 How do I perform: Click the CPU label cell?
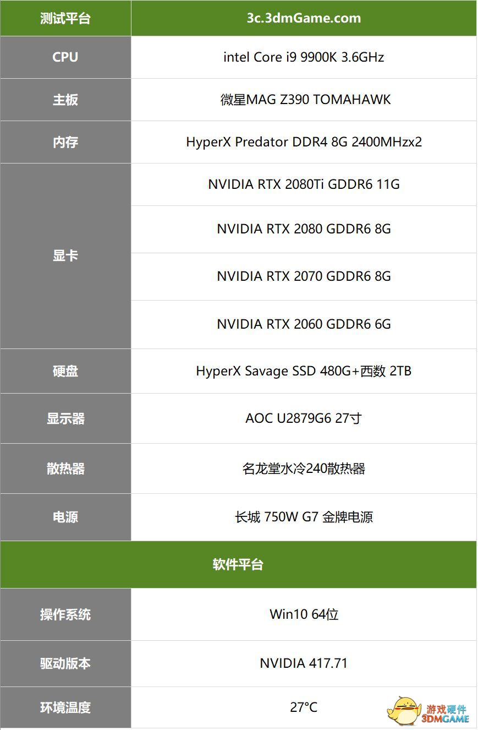65,57
